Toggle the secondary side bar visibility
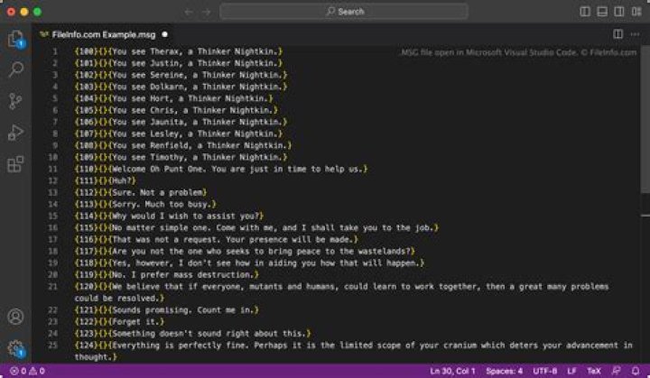This screenshot has height=378, width=650. [x=617, y=12]
